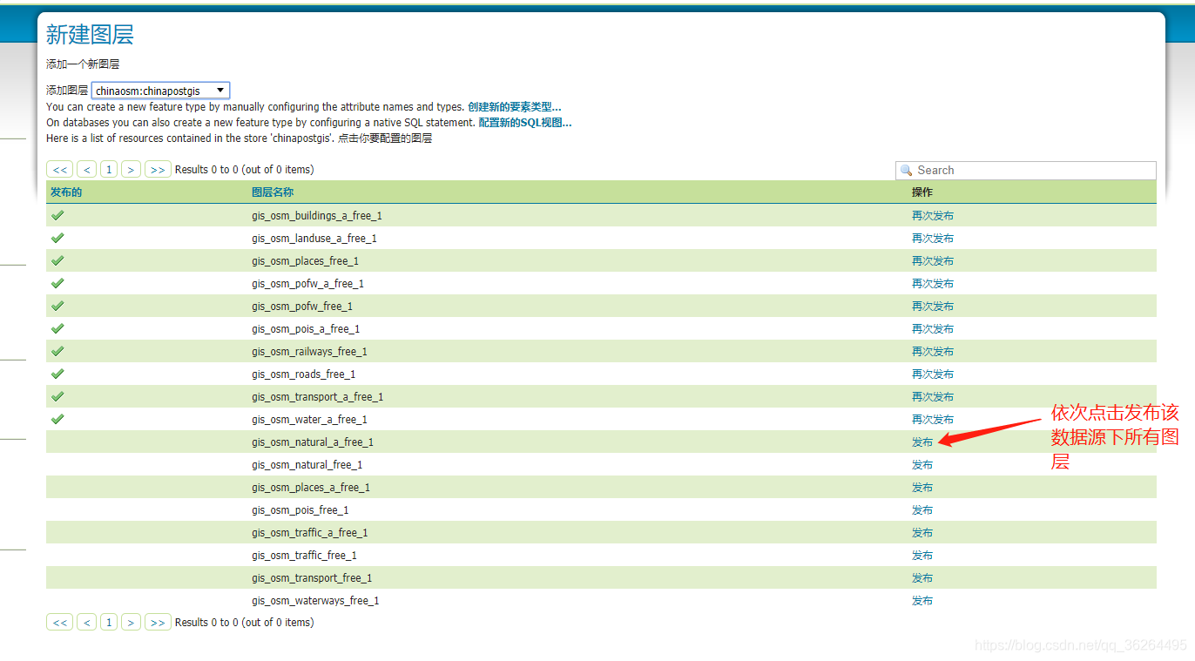Image resolution: width=1195 pixels, height=661 pixels.
Task: Republish gis_osm_places_free_1 via 再次发布
Action: coord(933,261)
